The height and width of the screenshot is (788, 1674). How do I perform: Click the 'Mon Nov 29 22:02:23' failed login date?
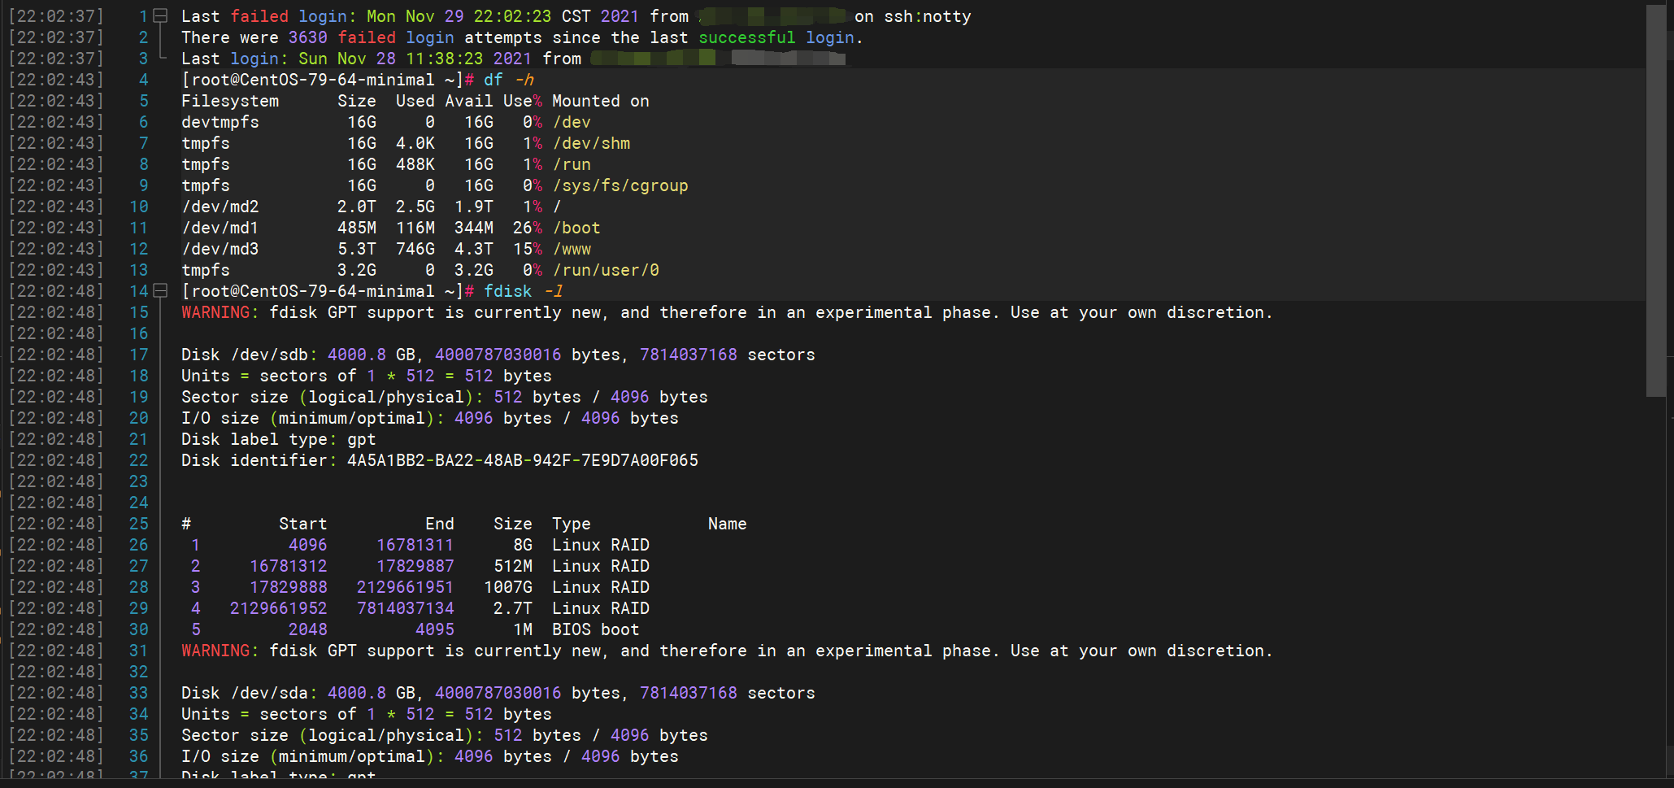click(459, 16)
